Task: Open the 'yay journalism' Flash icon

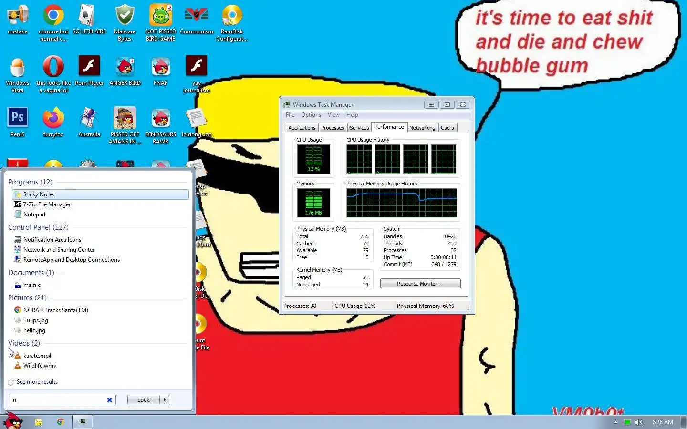Action: 197,74
